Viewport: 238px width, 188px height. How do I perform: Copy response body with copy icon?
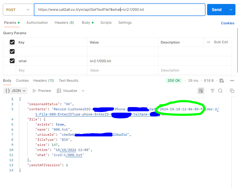pyautogui.click(x=232, y=91)
